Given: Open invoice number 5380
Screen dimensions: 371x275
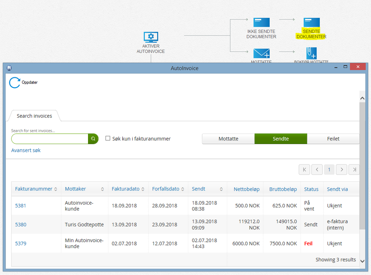Looking at the screenshot, I should 20,225.
